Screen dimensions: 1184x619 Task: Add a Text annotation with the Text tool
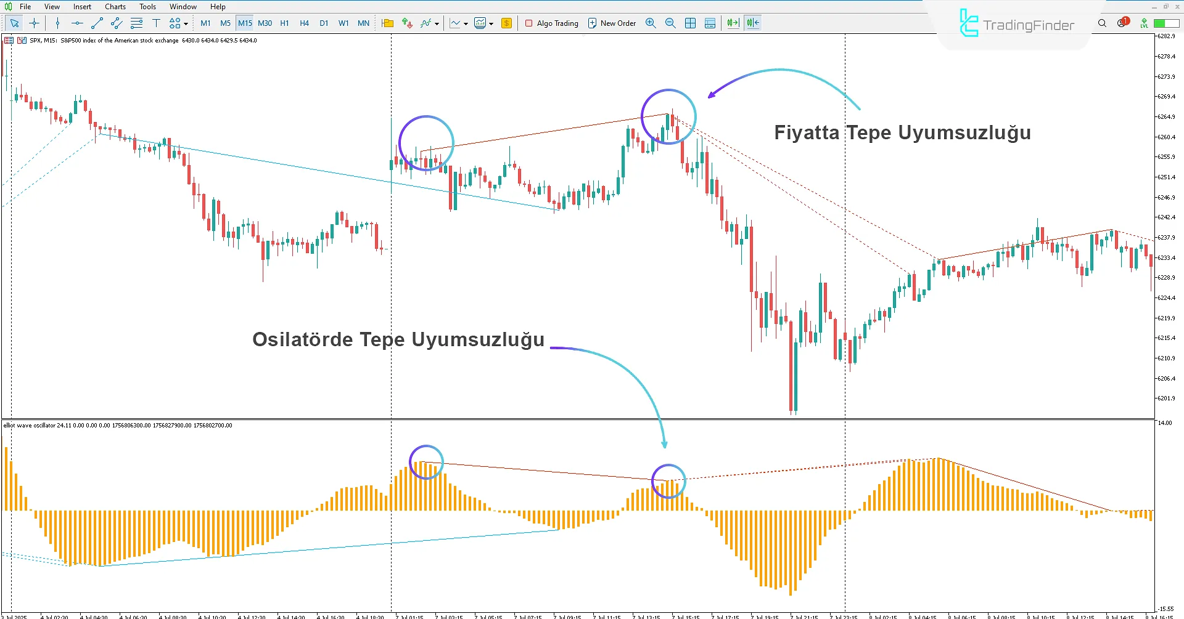tap(156, 23)
